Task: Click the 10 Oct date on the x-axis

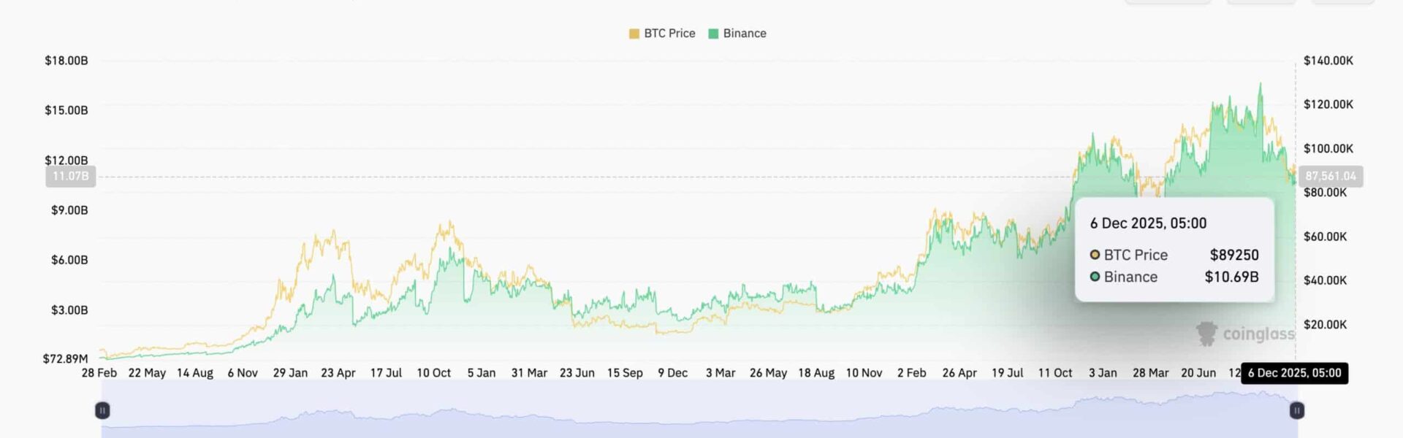Action: [x=433, y=373]
